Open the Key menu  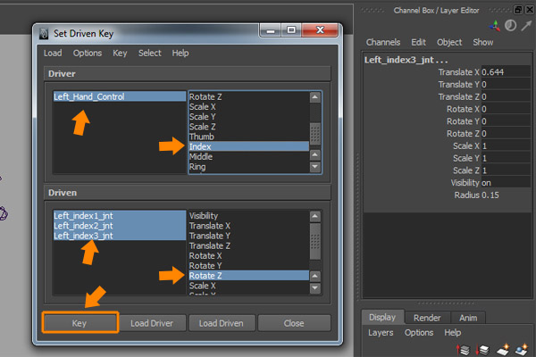(120, 53)
